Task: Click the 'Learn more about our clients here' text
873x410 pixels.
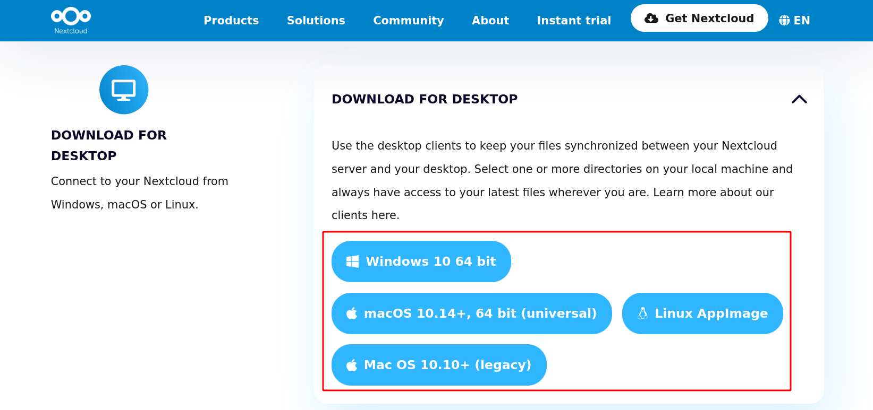Action: [x=553, y=204]
